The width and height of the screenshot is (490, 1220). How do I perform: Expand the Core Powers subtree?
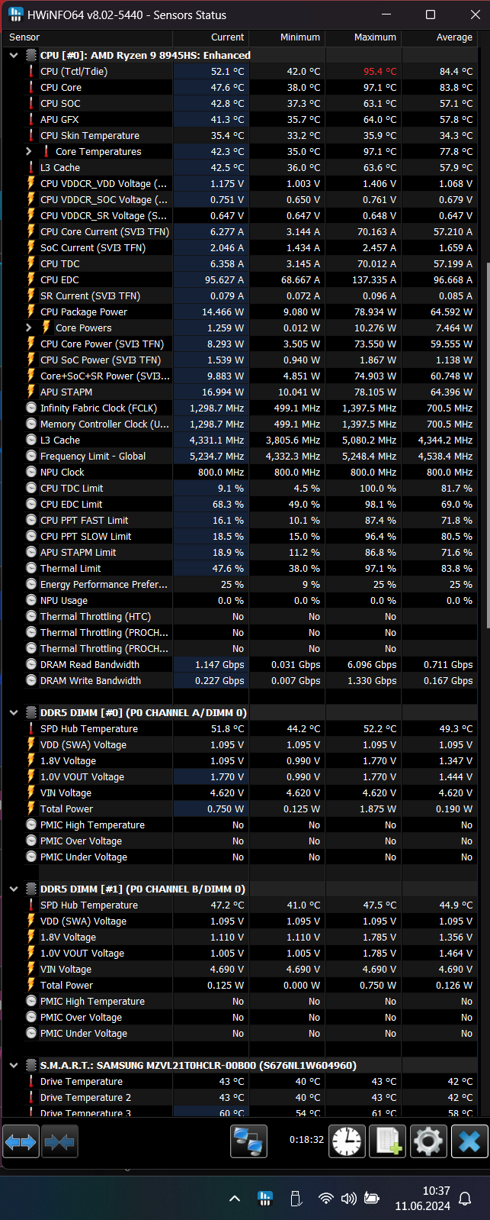click(29, 328)
